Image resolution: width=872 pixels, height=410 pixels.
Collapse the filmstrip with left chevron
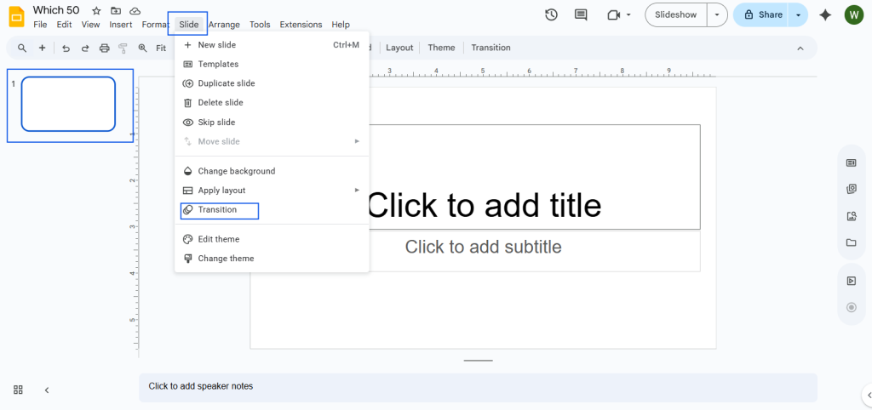47,390
